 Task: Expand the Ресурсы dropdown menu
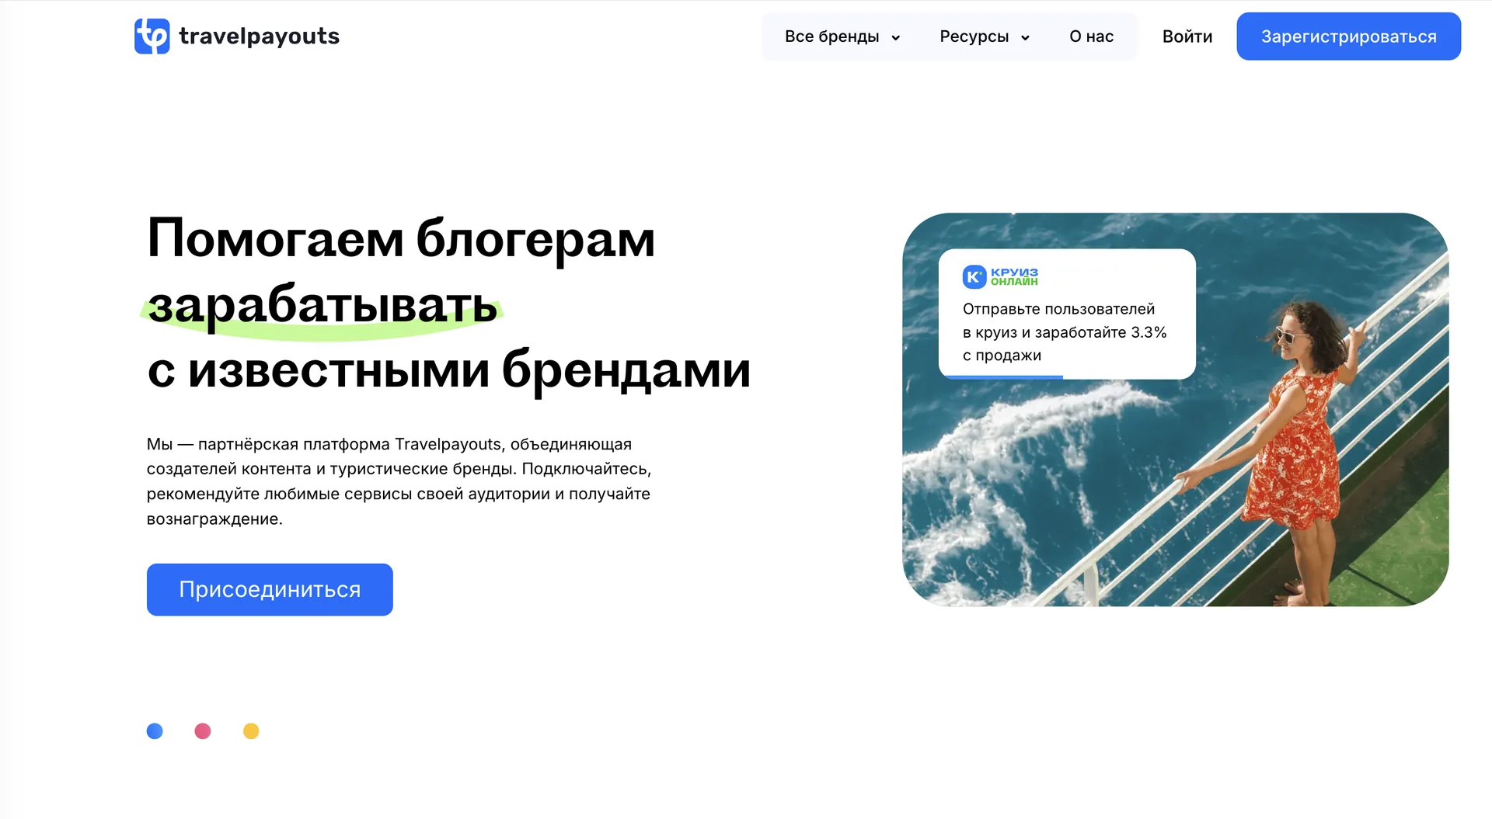click(x=985, y=36)
